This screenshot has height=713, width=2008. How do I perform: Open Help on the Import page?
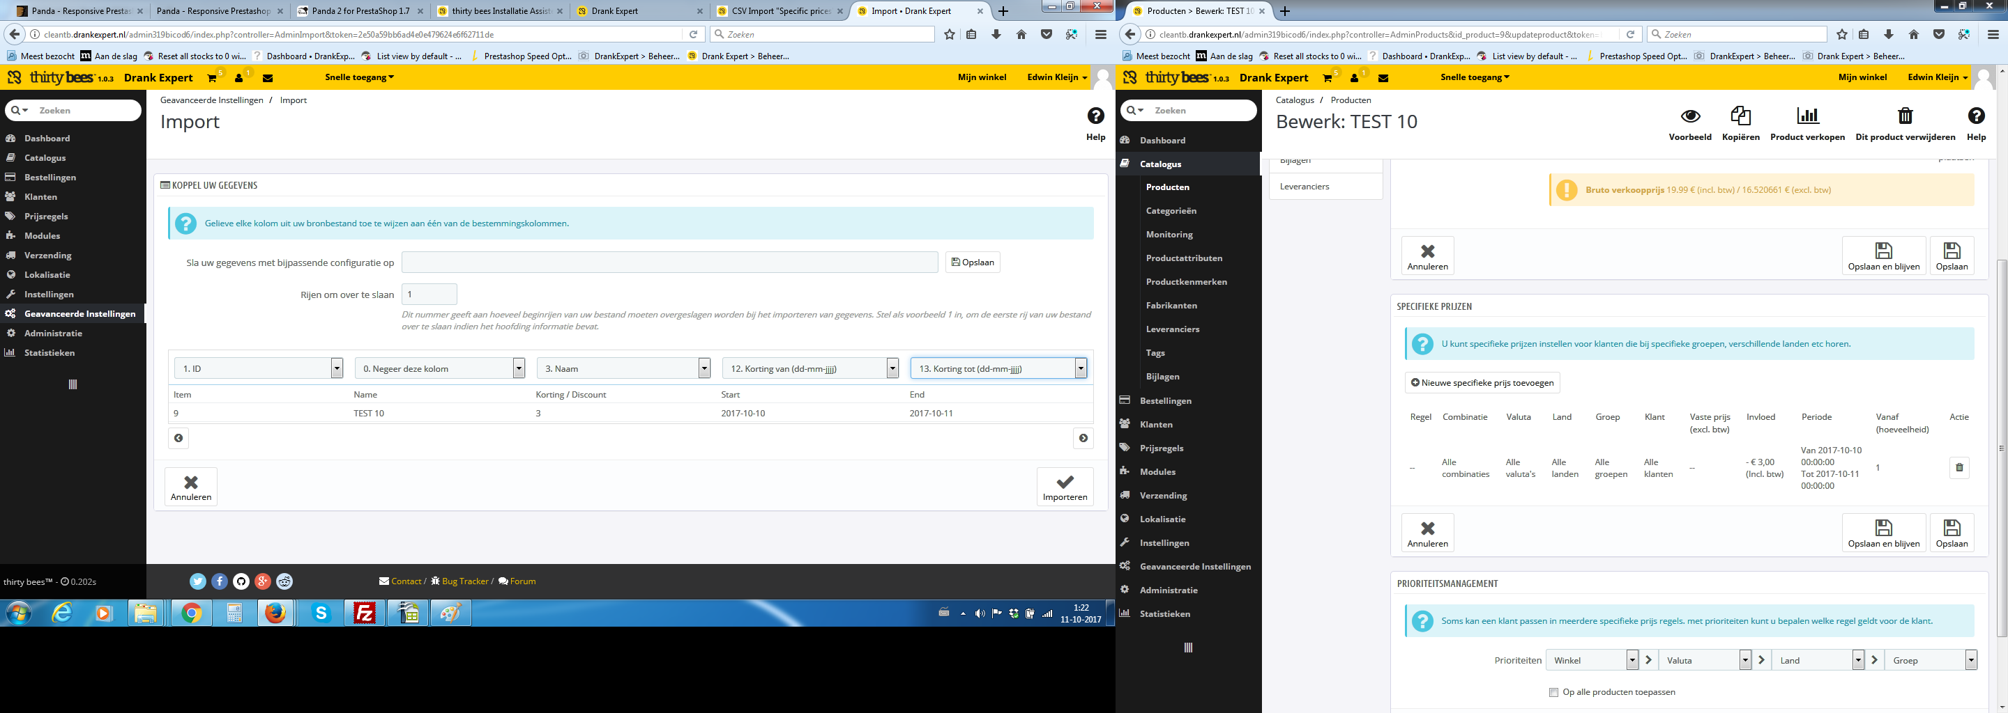pyautogui.click(x=1095, y=117)
